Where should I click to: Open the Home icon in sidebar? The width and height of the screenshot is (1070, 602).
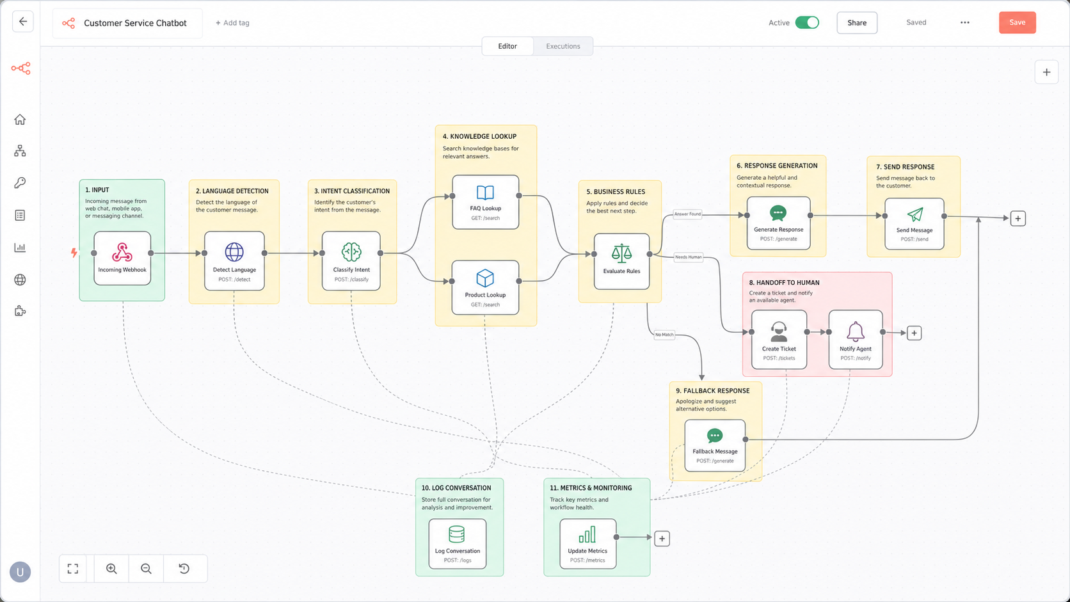pos(20,120)
